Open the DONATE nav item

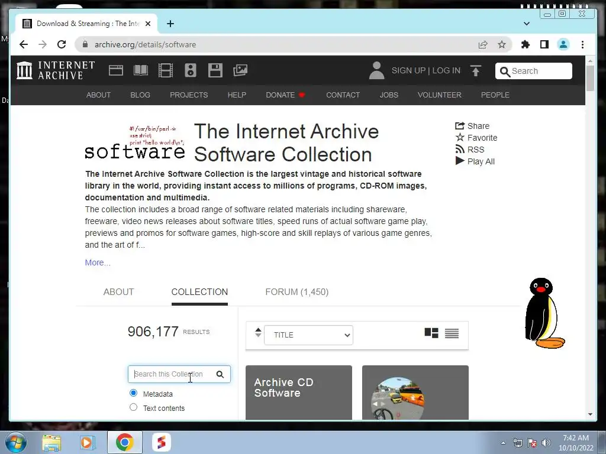coord(285,95)
